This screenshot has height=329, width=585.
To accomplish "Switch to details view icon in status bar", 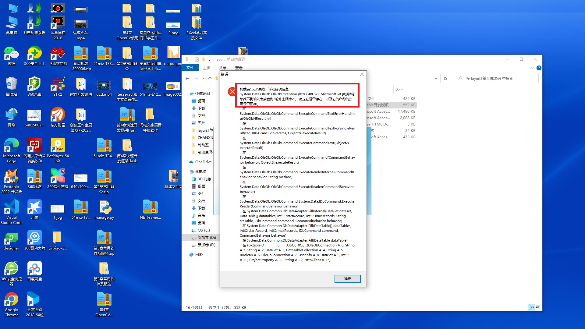I will (x=531, y=308).
